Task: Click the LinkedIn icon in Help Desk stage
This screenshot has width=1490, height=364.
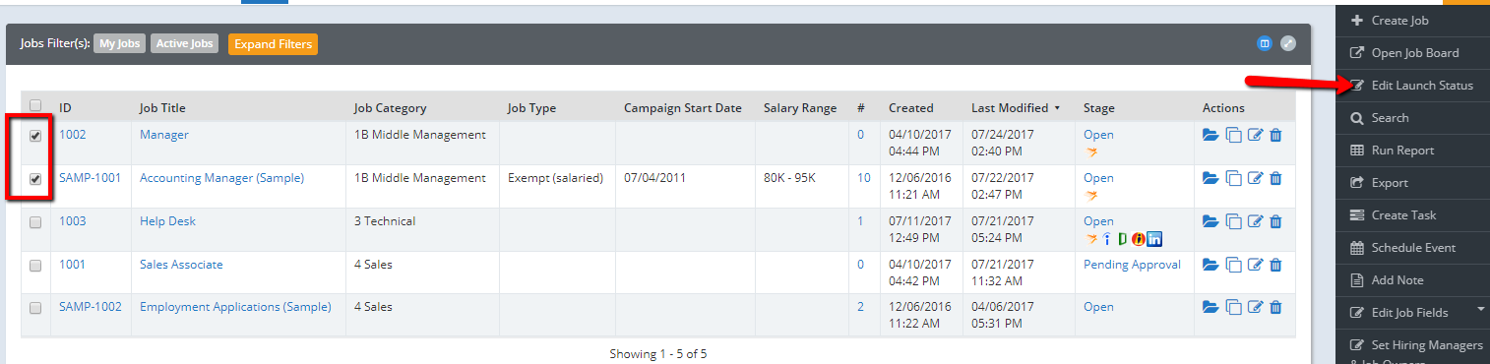Action: click(1155, 238)
